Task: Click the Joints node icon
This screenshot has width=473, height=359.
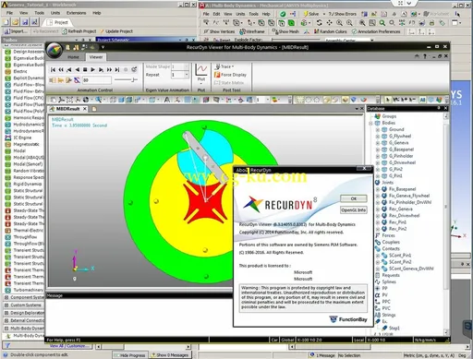Action: [x=378, y=183]
